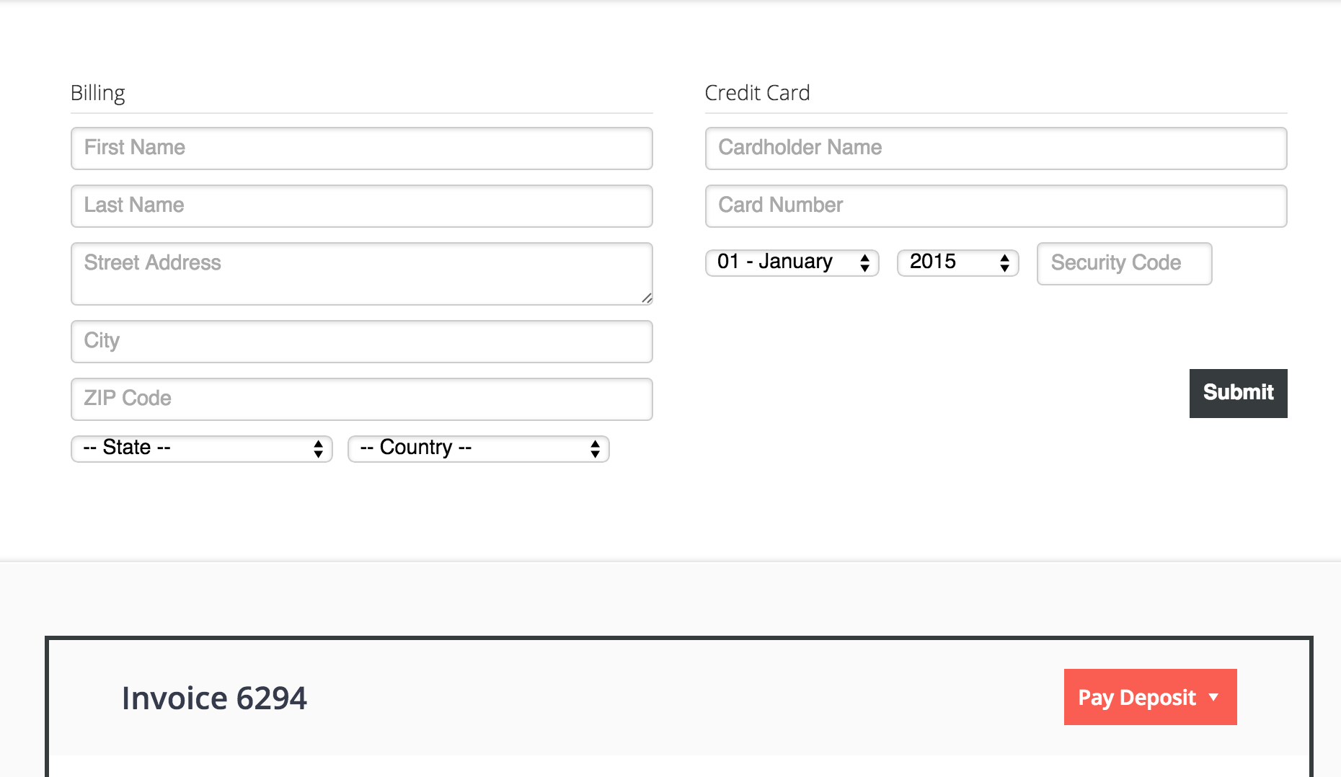Open the State dropdown
This screenshot has height=777, width=1341.
coord(201,448)
